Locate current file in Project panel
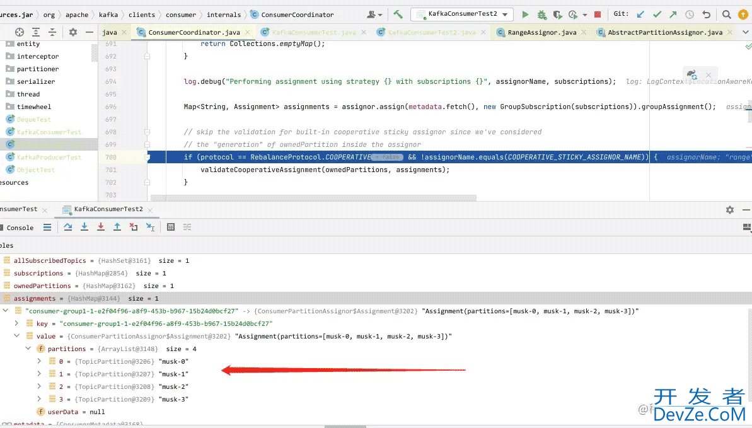Image resolution: width=752 pixels, height=428 pixels. pos(19,32)
